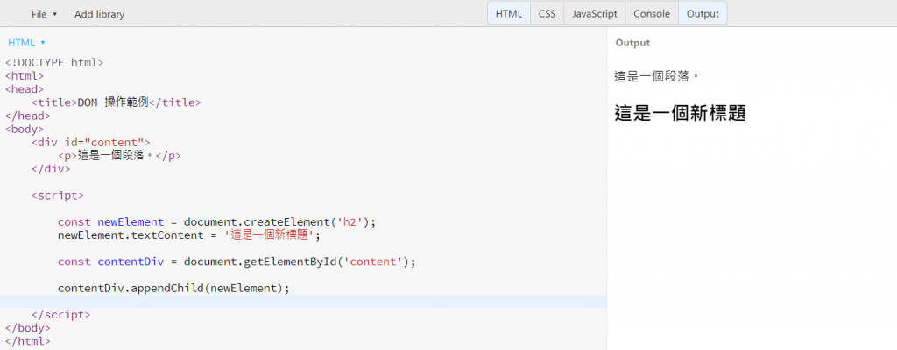Click the contentDiv.appendChild(newElement) line
Image resolution: width=897 pixels, height=350 pixels.
coord(174,288)
